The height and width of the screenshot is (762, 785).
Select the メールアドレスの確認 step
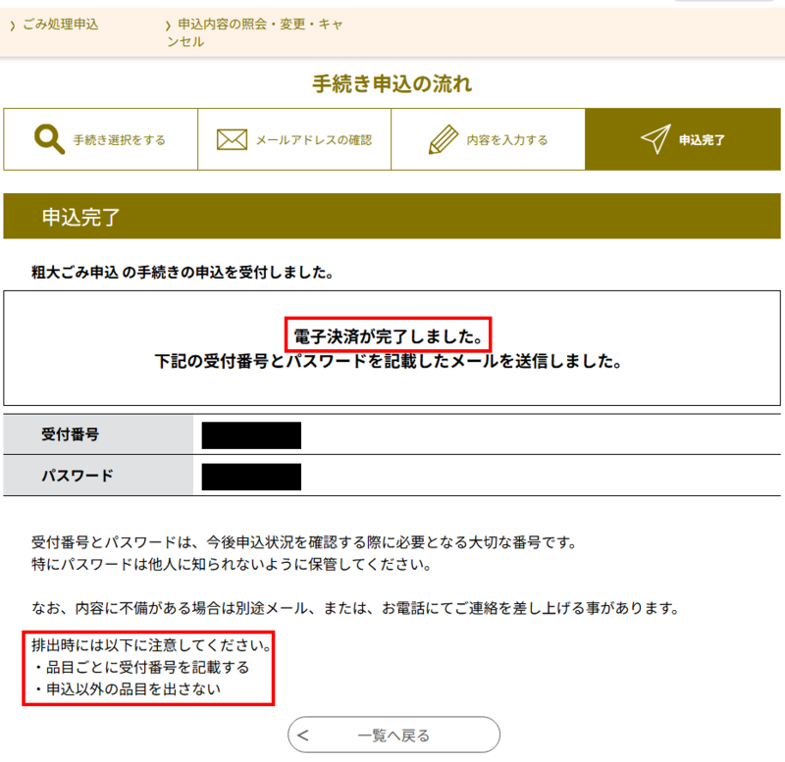coord(294,139)
